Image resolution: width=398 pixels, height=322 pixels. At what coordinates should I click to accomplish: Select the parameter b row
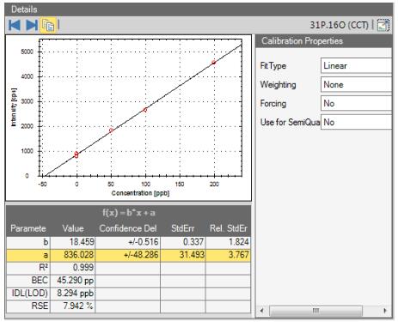(x=128, y=242)
